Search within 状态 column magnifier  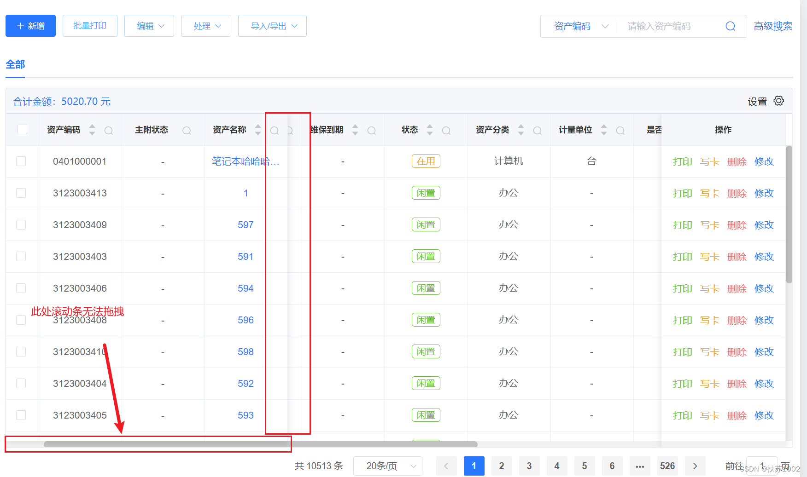point(446,131)
